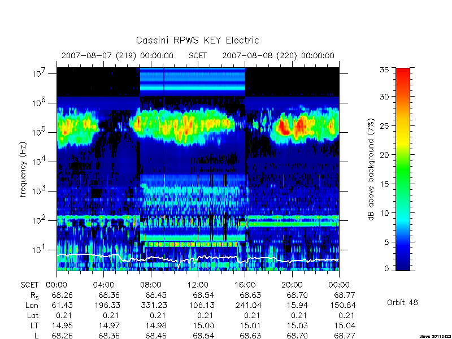Image resolution: width=452 pixels, height=339 pixels.
Task: Click the longitude value "241.04"
Action: pos(248,305)
